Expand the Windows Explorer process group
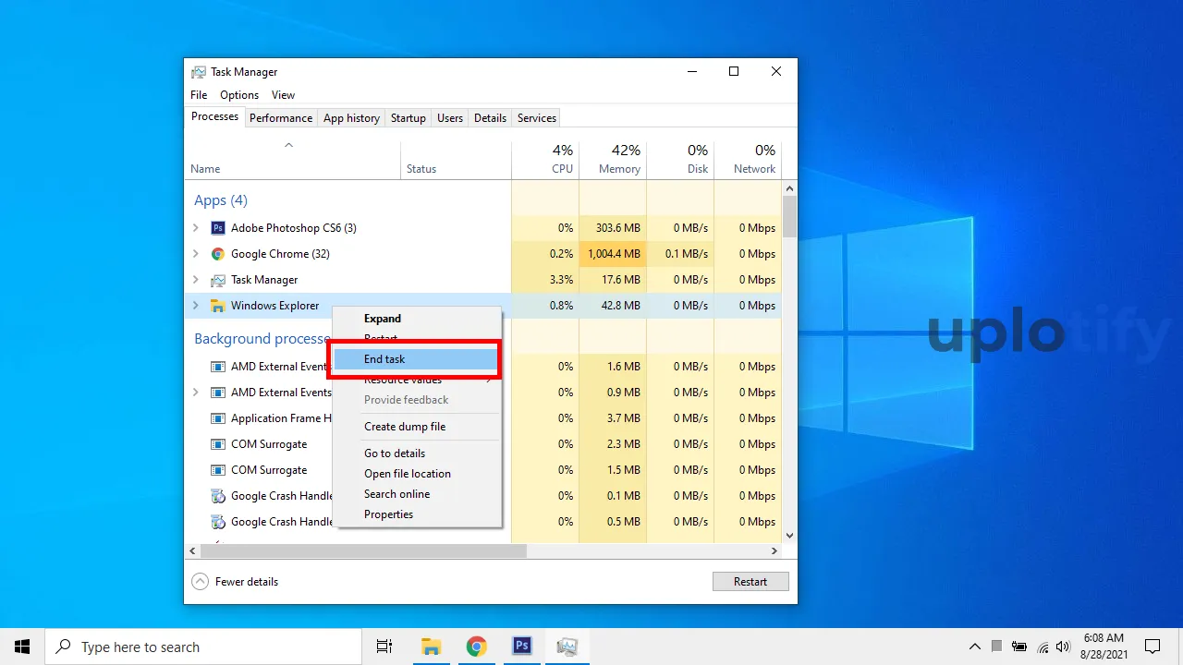This screenshot has height=665, width=1183. click(195, 306)
